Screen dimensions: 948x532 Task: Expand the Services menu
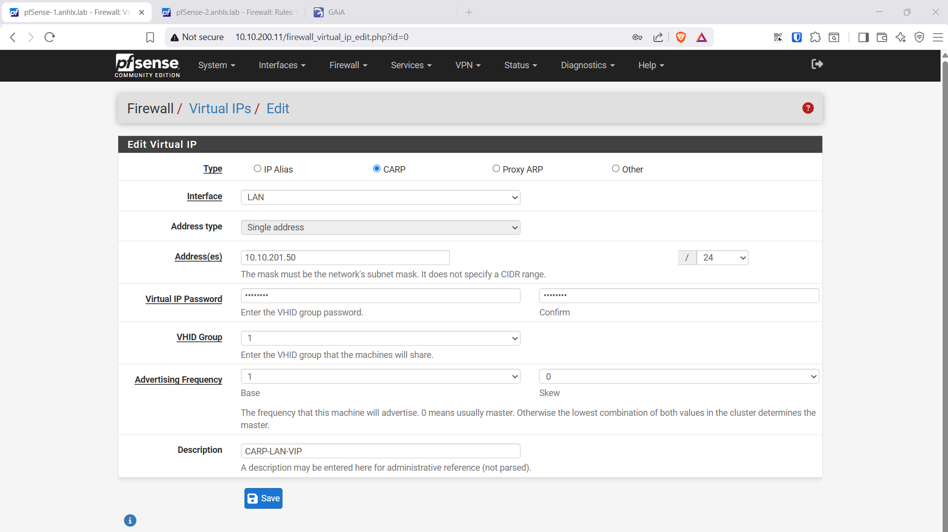point(411,65)
